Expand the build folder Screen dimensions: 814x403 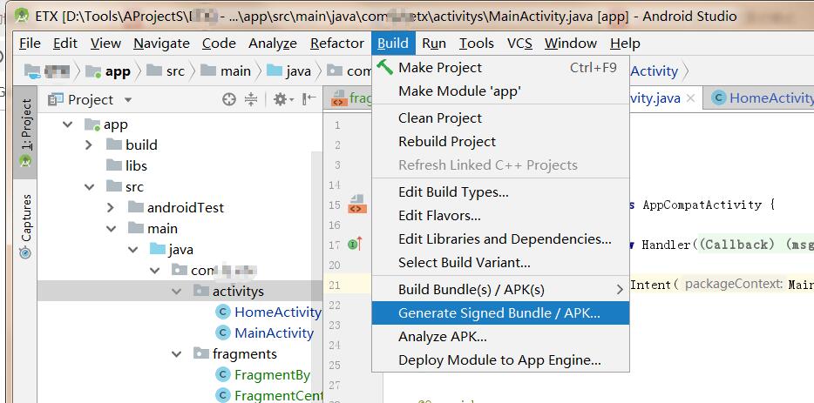89,144
